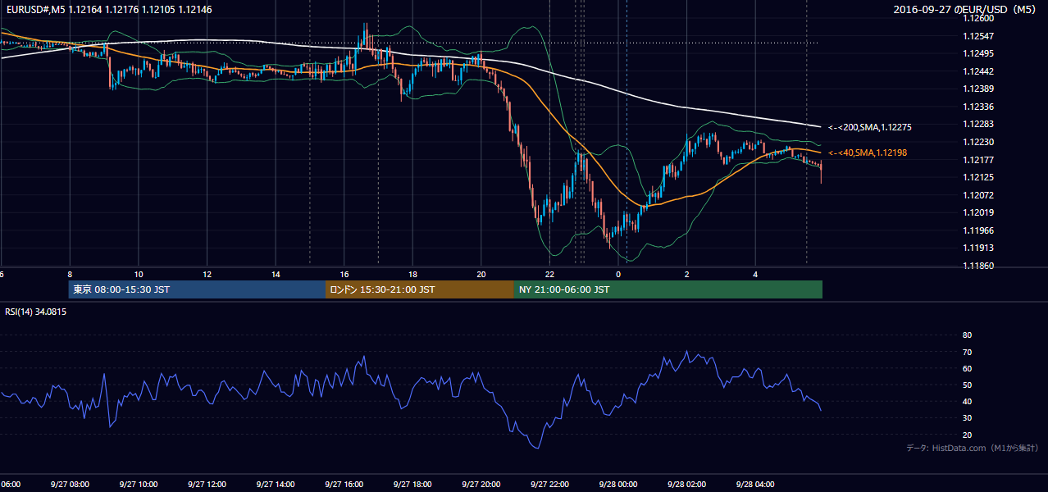1048x492 pixels.
Task: Click hour label 10 under the price chart
Action: coord(139,274)
